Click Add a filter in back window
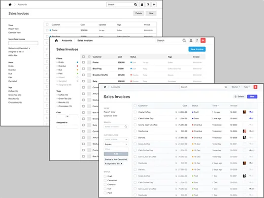This screenshot has height=198, width=264. (13, 55)
